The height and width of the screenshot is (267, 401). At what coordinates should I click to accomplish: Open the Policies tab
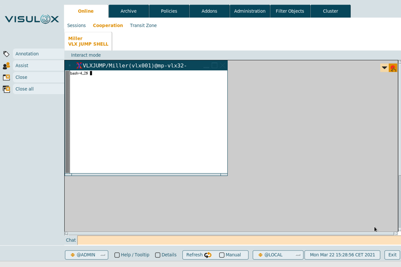pyautogui.click(x=169, y=11)
